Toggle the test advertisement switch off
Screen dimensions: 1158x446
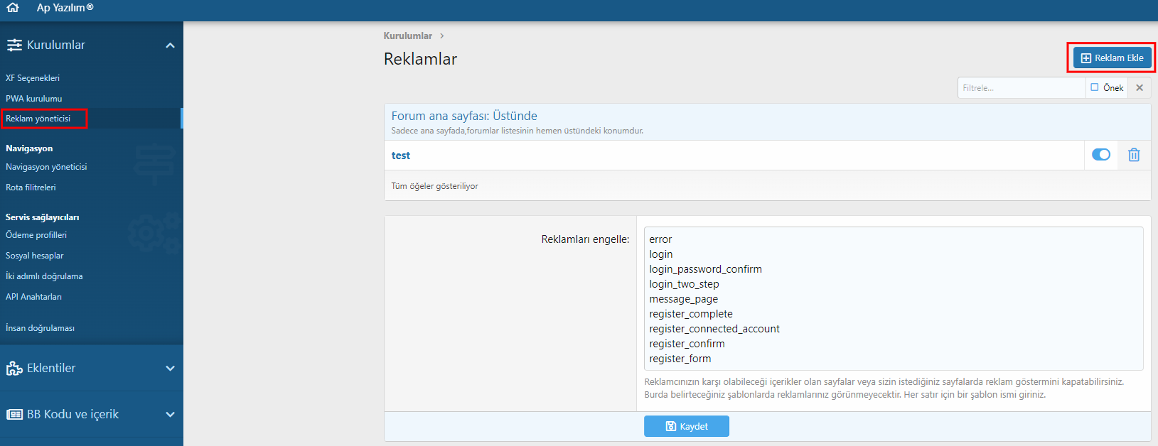click(1101, 155)
